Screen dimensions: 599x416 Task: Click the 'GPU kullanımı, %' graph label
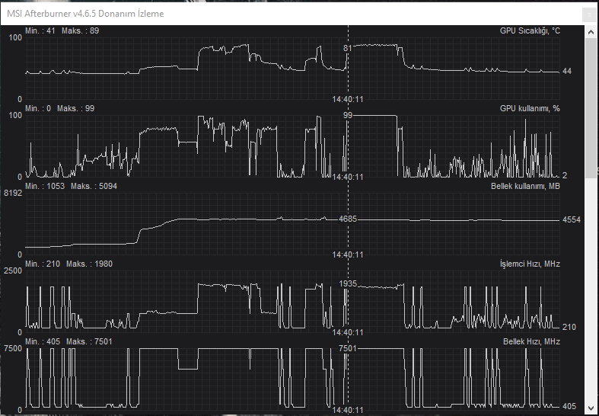530,109
